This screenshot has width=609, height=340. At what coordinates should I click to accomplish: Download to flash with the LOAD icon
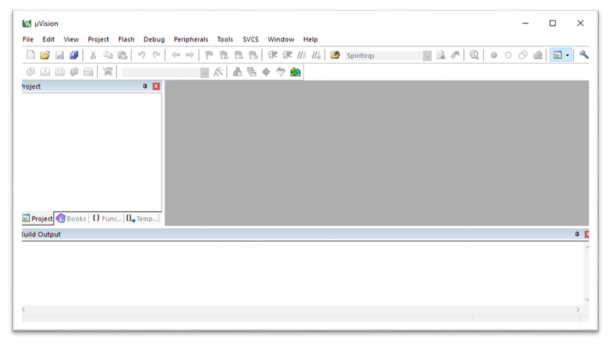click(108, 71)
